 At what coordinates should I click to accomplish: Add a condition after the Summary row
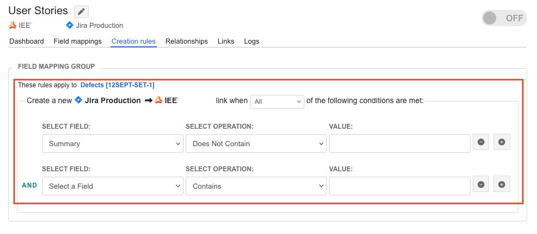click(x=502, y=142)
